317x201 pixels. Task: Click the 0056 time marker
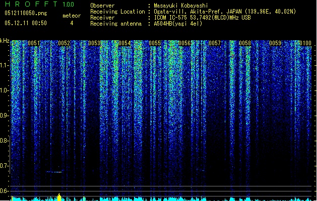(184, 43)
